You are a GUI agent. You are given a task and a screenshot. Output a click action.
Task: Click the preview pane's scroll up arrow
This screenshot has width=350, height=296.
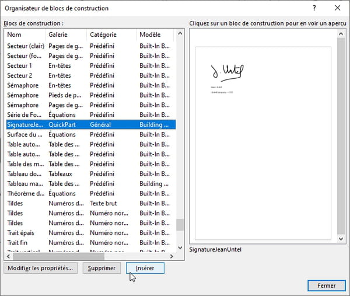point(341,34)
